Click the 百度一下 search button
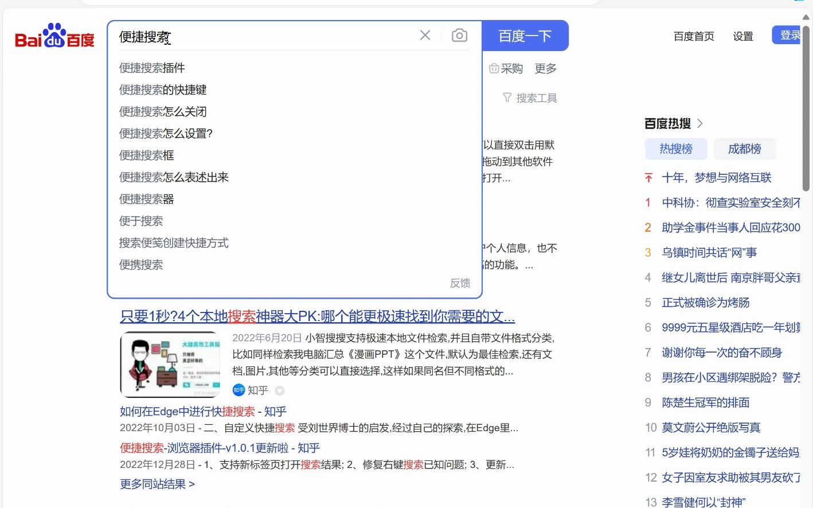 tap(525, 36)
